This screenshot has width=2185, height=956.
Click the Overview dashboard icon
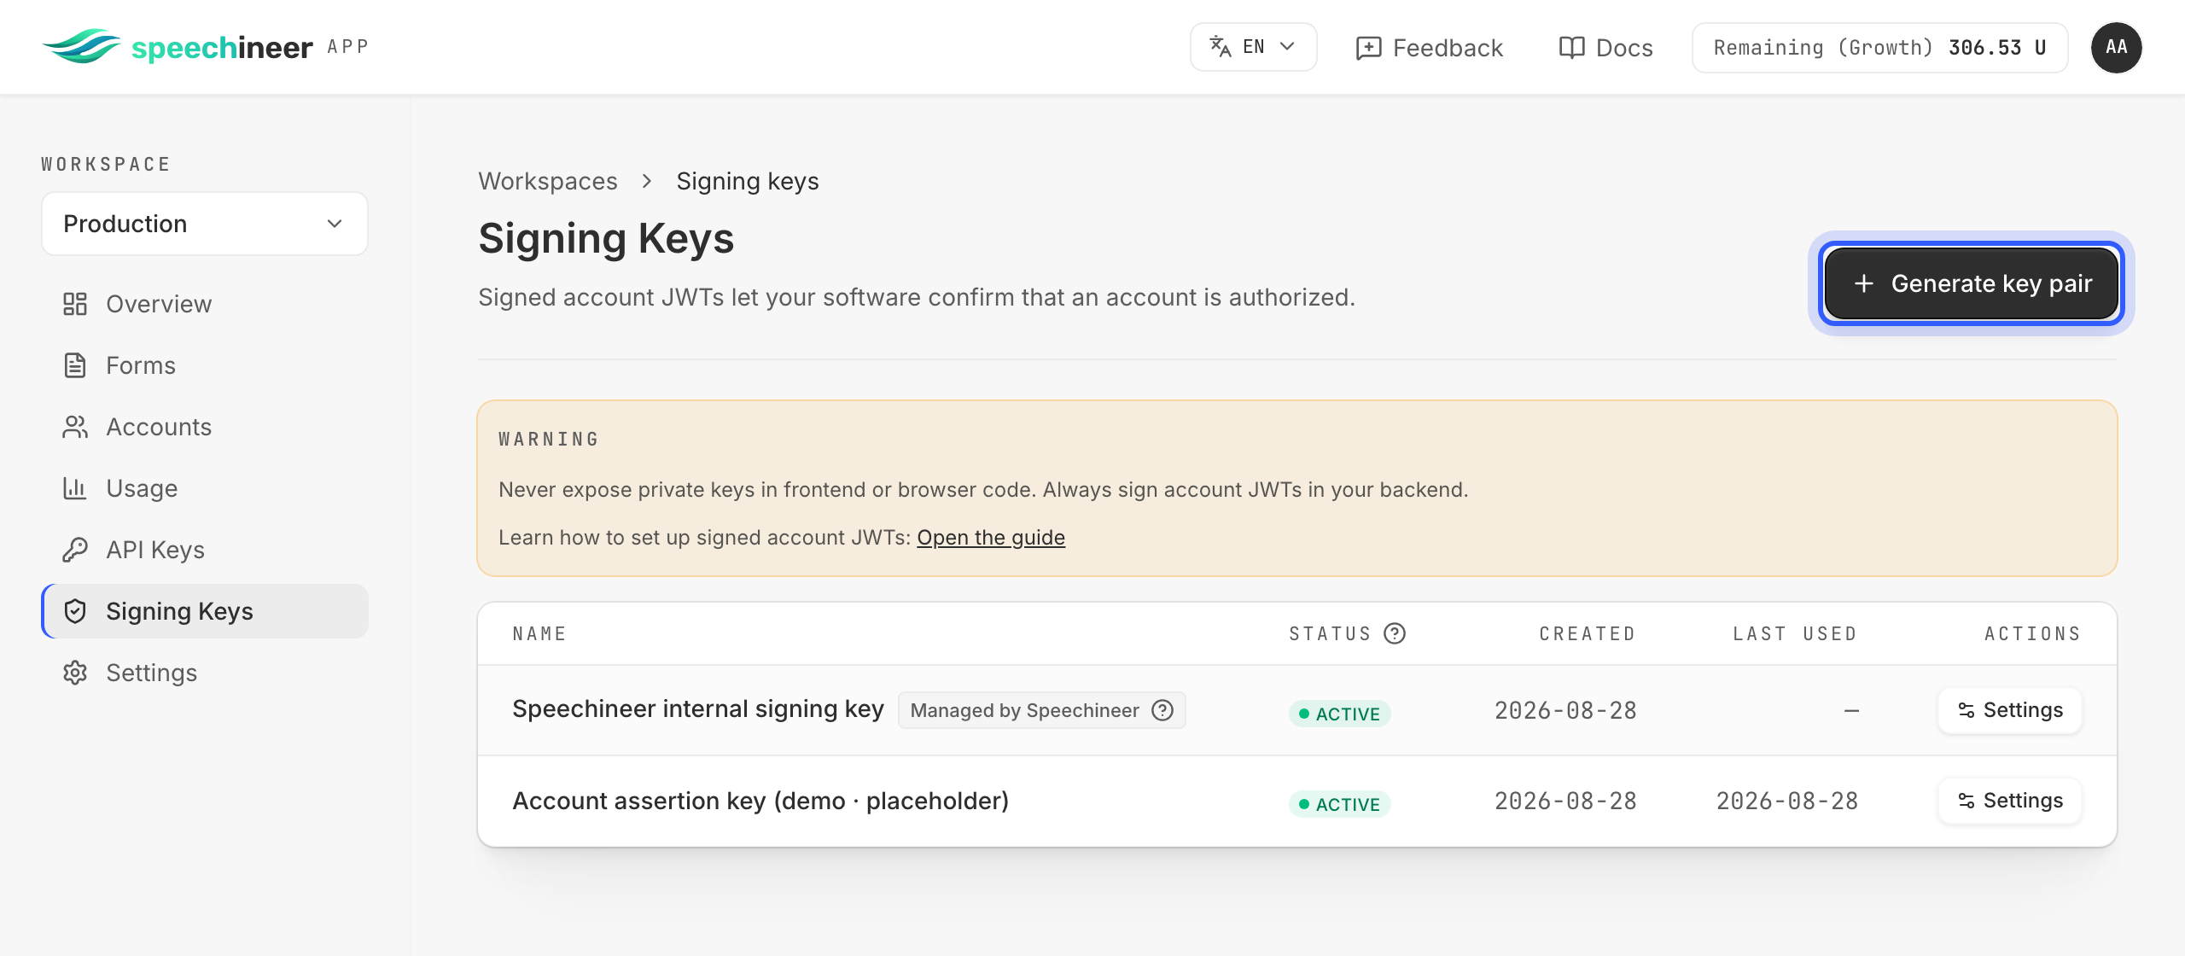pos(75,304)
